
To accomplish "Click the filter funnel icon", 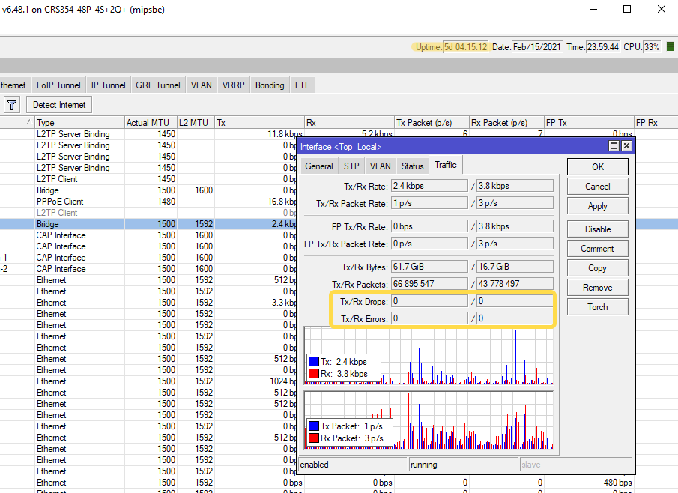I will coord(13,105).
